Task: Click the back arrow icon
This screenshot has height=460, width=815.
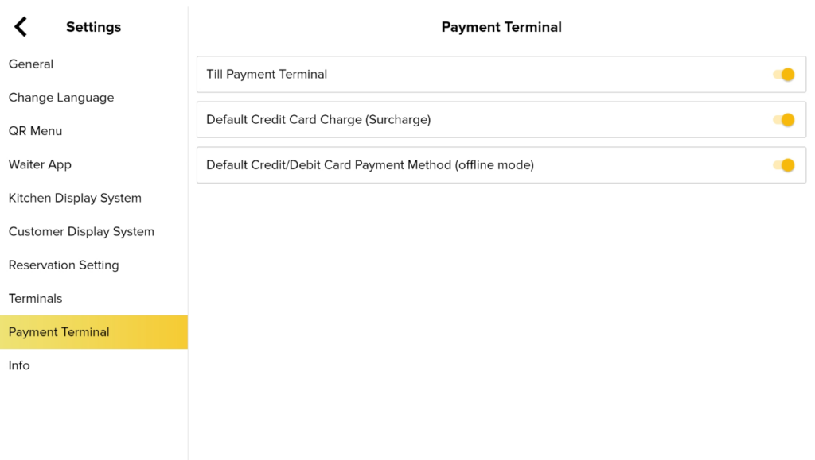Action: tap(21, 27)
